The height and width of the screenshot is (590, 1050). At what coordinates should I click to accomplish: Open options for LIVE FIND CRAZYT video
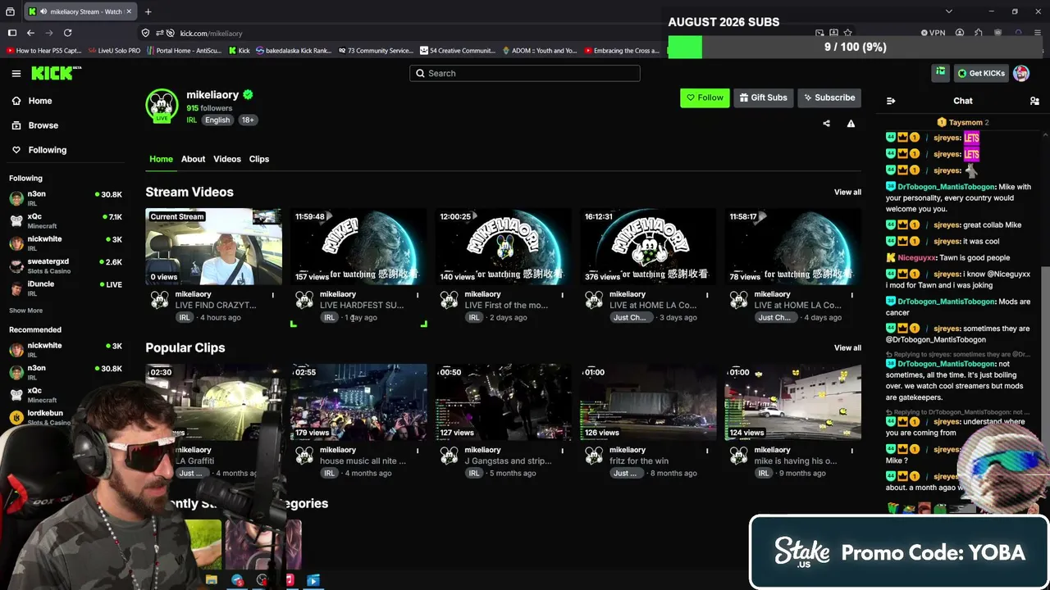(273, 295)
